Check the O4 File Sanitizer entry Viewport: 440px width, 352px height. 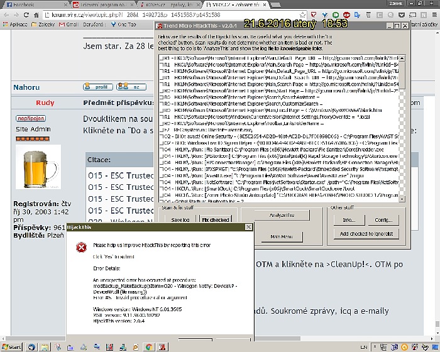tap(162, 150)
